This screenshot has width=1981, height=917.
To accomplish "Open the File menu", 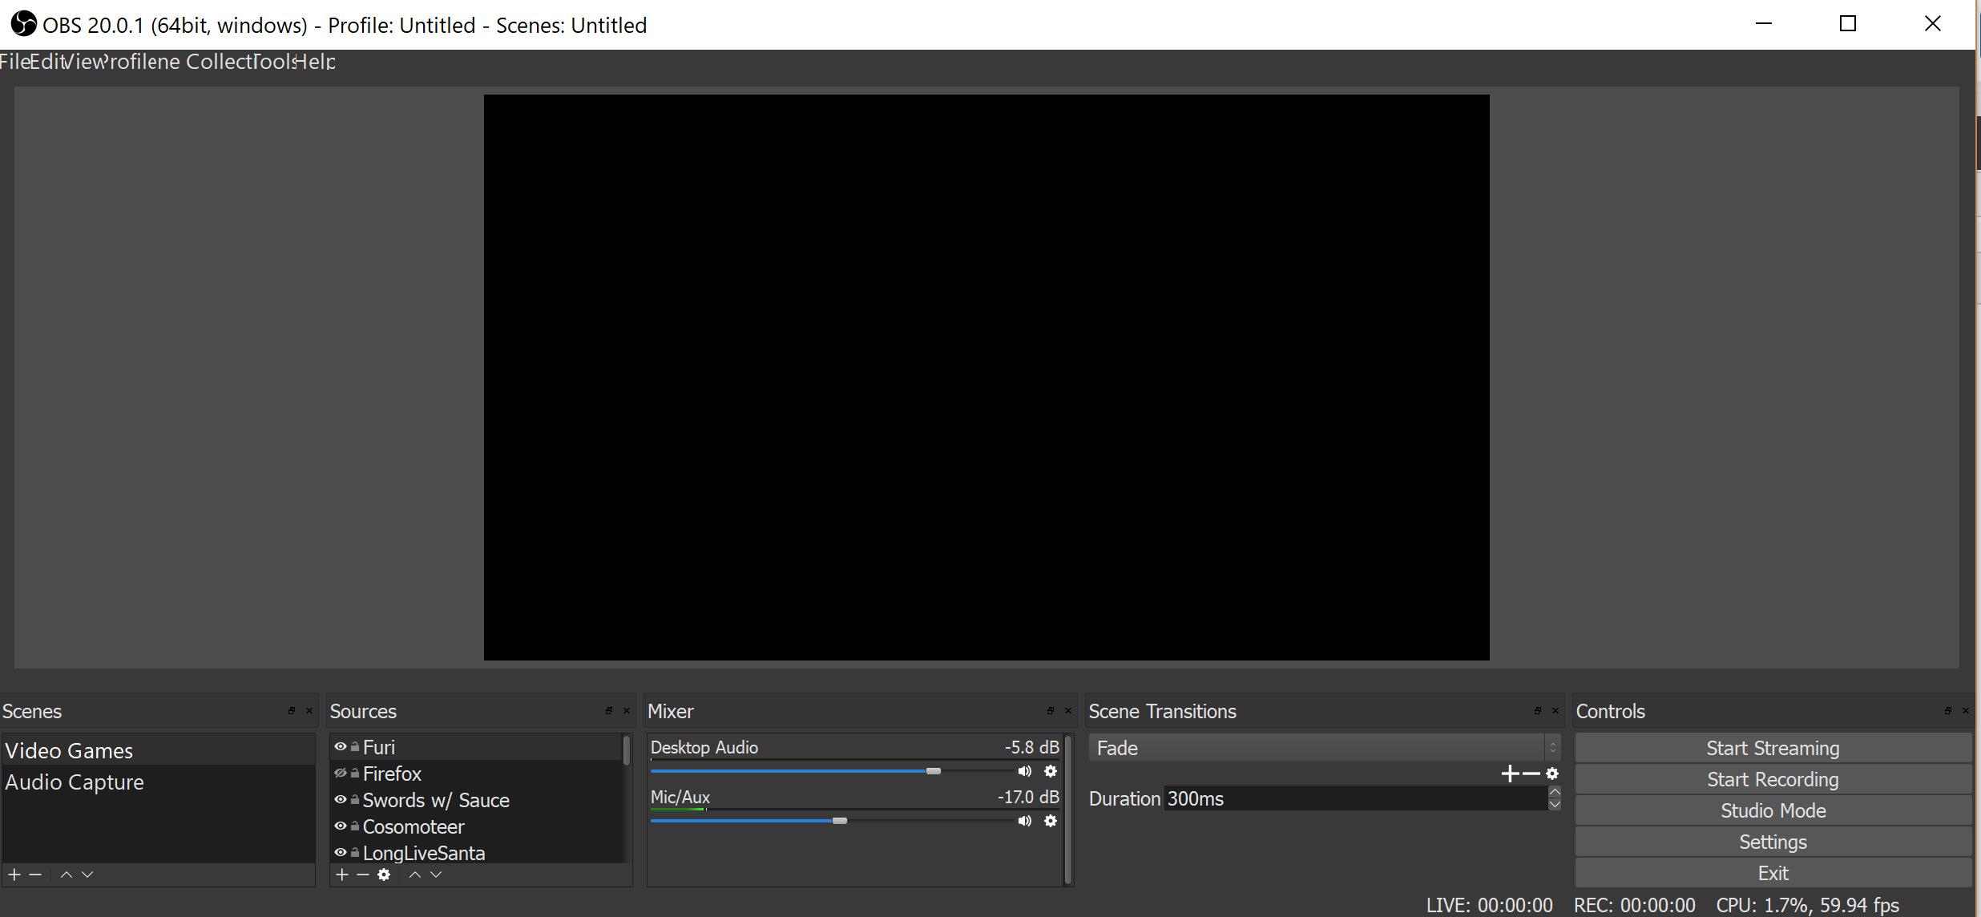I will tap(14, 62).
